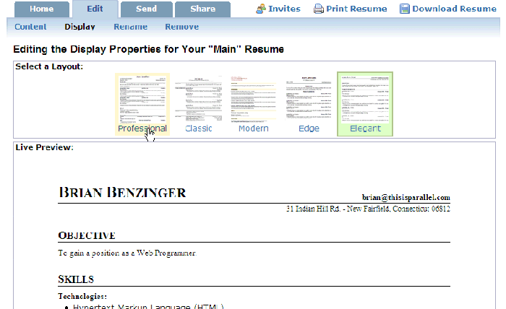Viewport: 506px width, 309px height.
Task: Click the BRIAN BENZINGER name heading
Action: coord(122,192)
